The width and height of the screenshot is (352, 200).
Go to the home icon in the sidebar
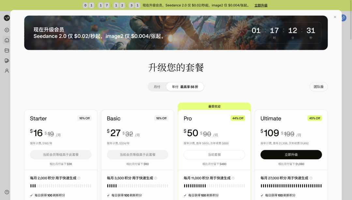pyautogui.click(x=7, y=40)
